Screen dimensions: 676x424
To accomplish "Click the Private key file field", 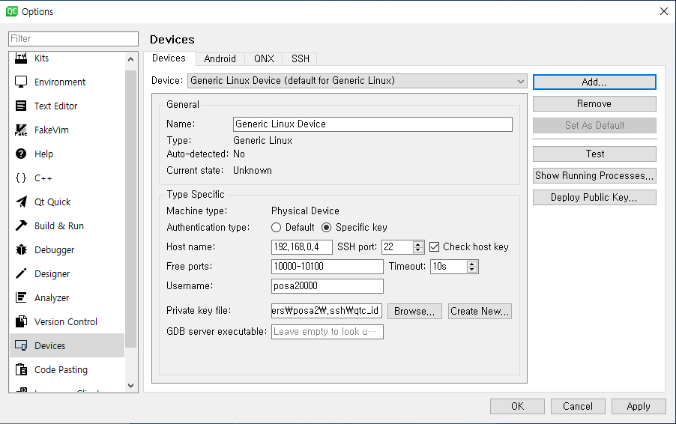I will (326, 311).
